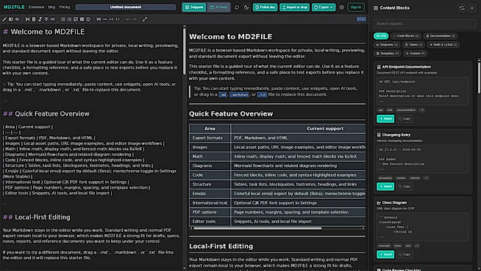Toggle the Snippets panel button
This screenshot has height=271, width=481.
pos(194,7)
